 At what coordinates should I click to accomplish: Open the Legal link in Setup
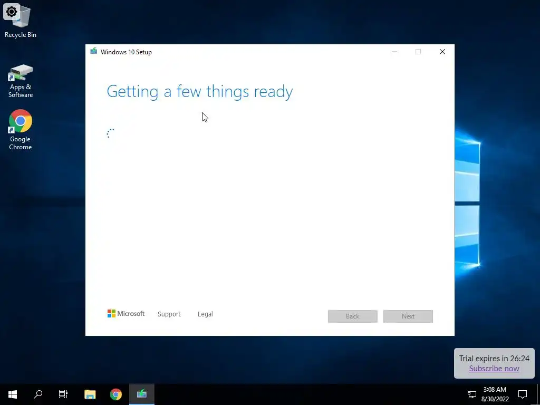pos(205,314)
